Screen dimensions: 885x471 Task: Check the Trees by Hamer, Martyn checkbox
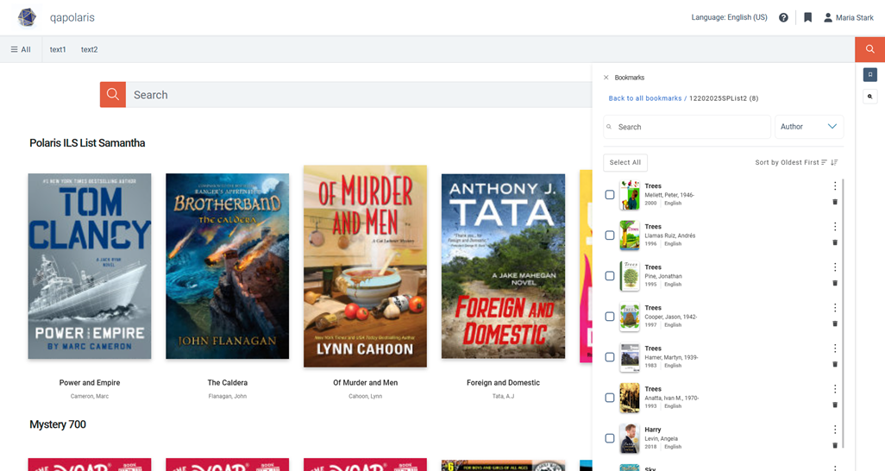tap(610, 357)
